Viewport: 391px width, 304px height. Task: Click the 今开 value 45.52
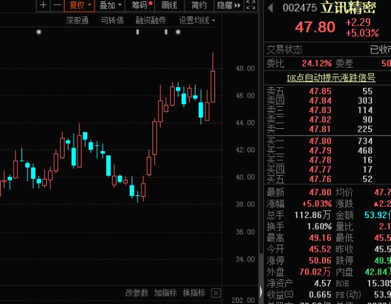(320, 249)
